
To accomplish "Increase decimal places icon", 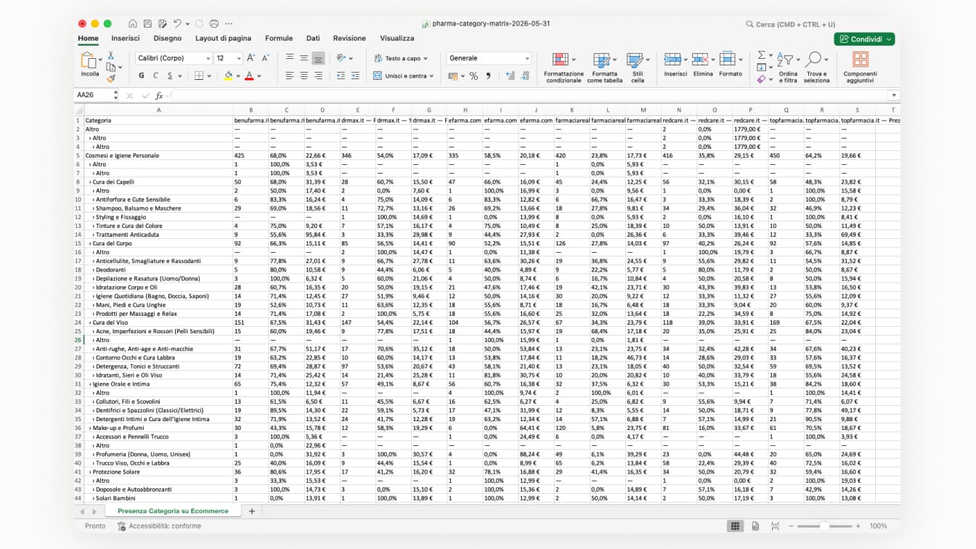I will coord(510,76).
